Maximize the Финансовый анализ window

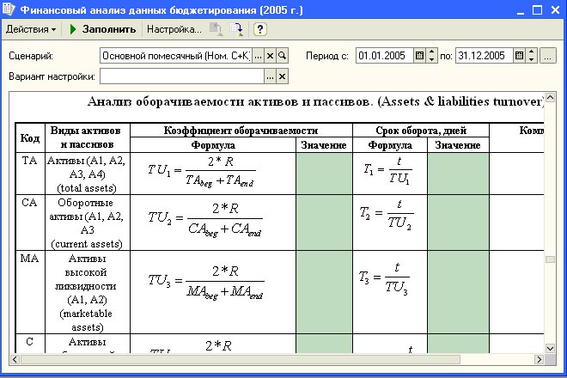tap(537, 9)
